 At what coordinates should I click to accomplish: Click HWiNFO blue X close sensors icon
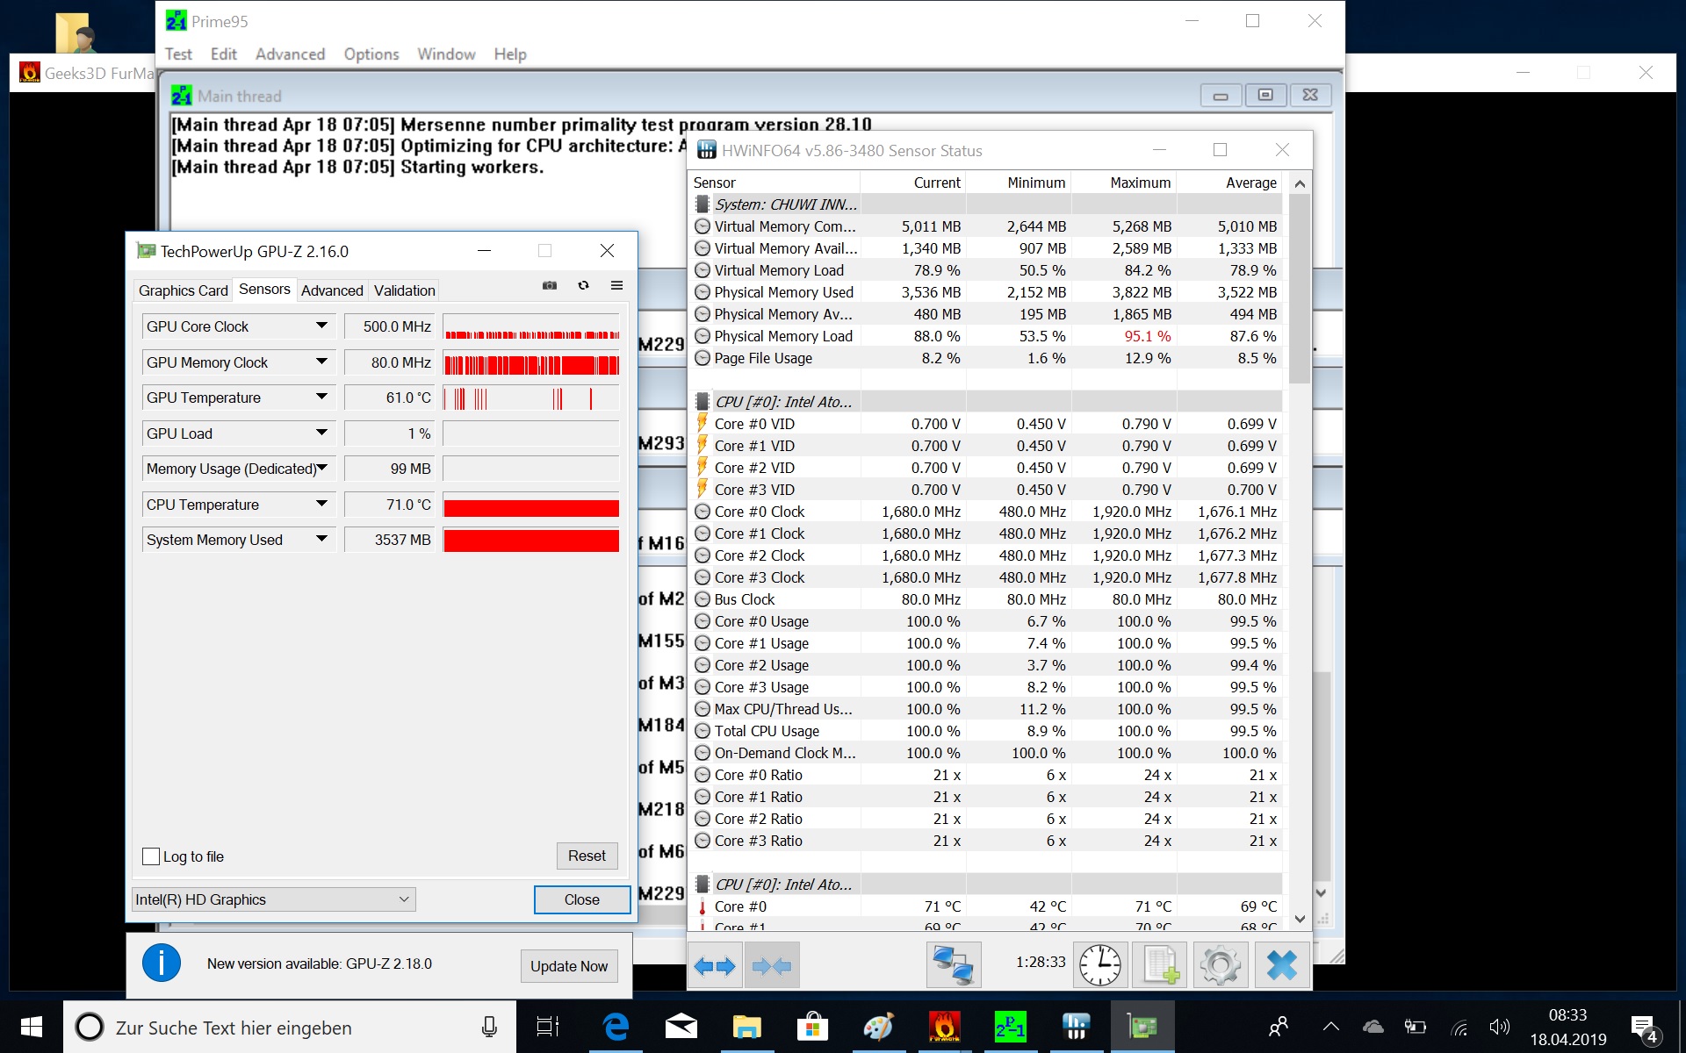1281,966
